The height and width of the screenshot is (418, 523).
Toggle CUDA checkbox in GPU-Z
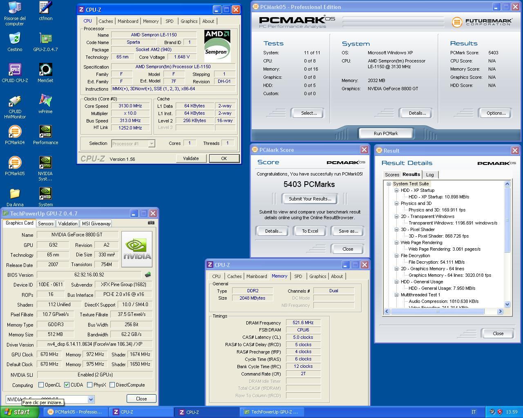click(x=67, y=385)
